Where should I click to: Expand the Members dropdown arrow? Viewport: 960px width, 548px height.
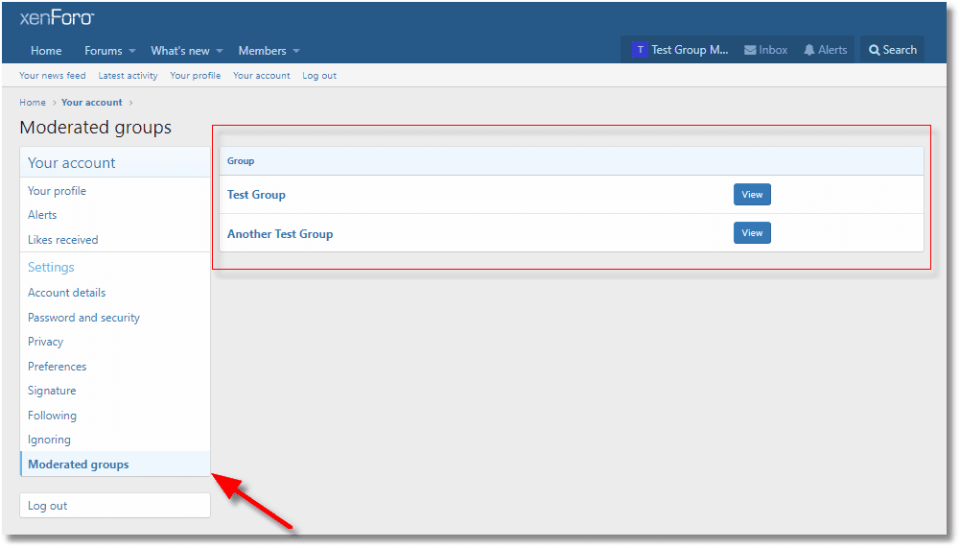click(x=296, y=51)
